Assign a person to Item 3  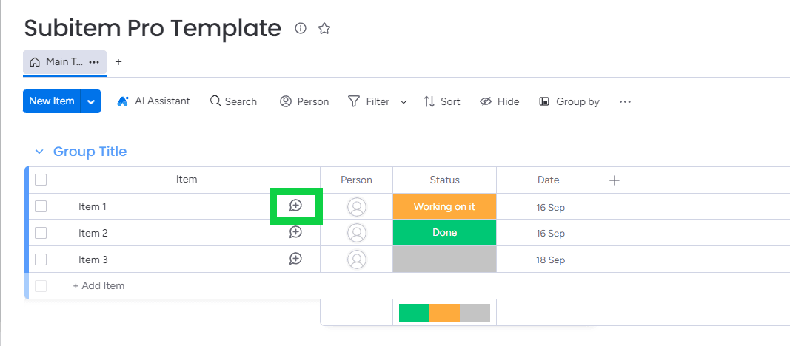[x=357, y=259]
